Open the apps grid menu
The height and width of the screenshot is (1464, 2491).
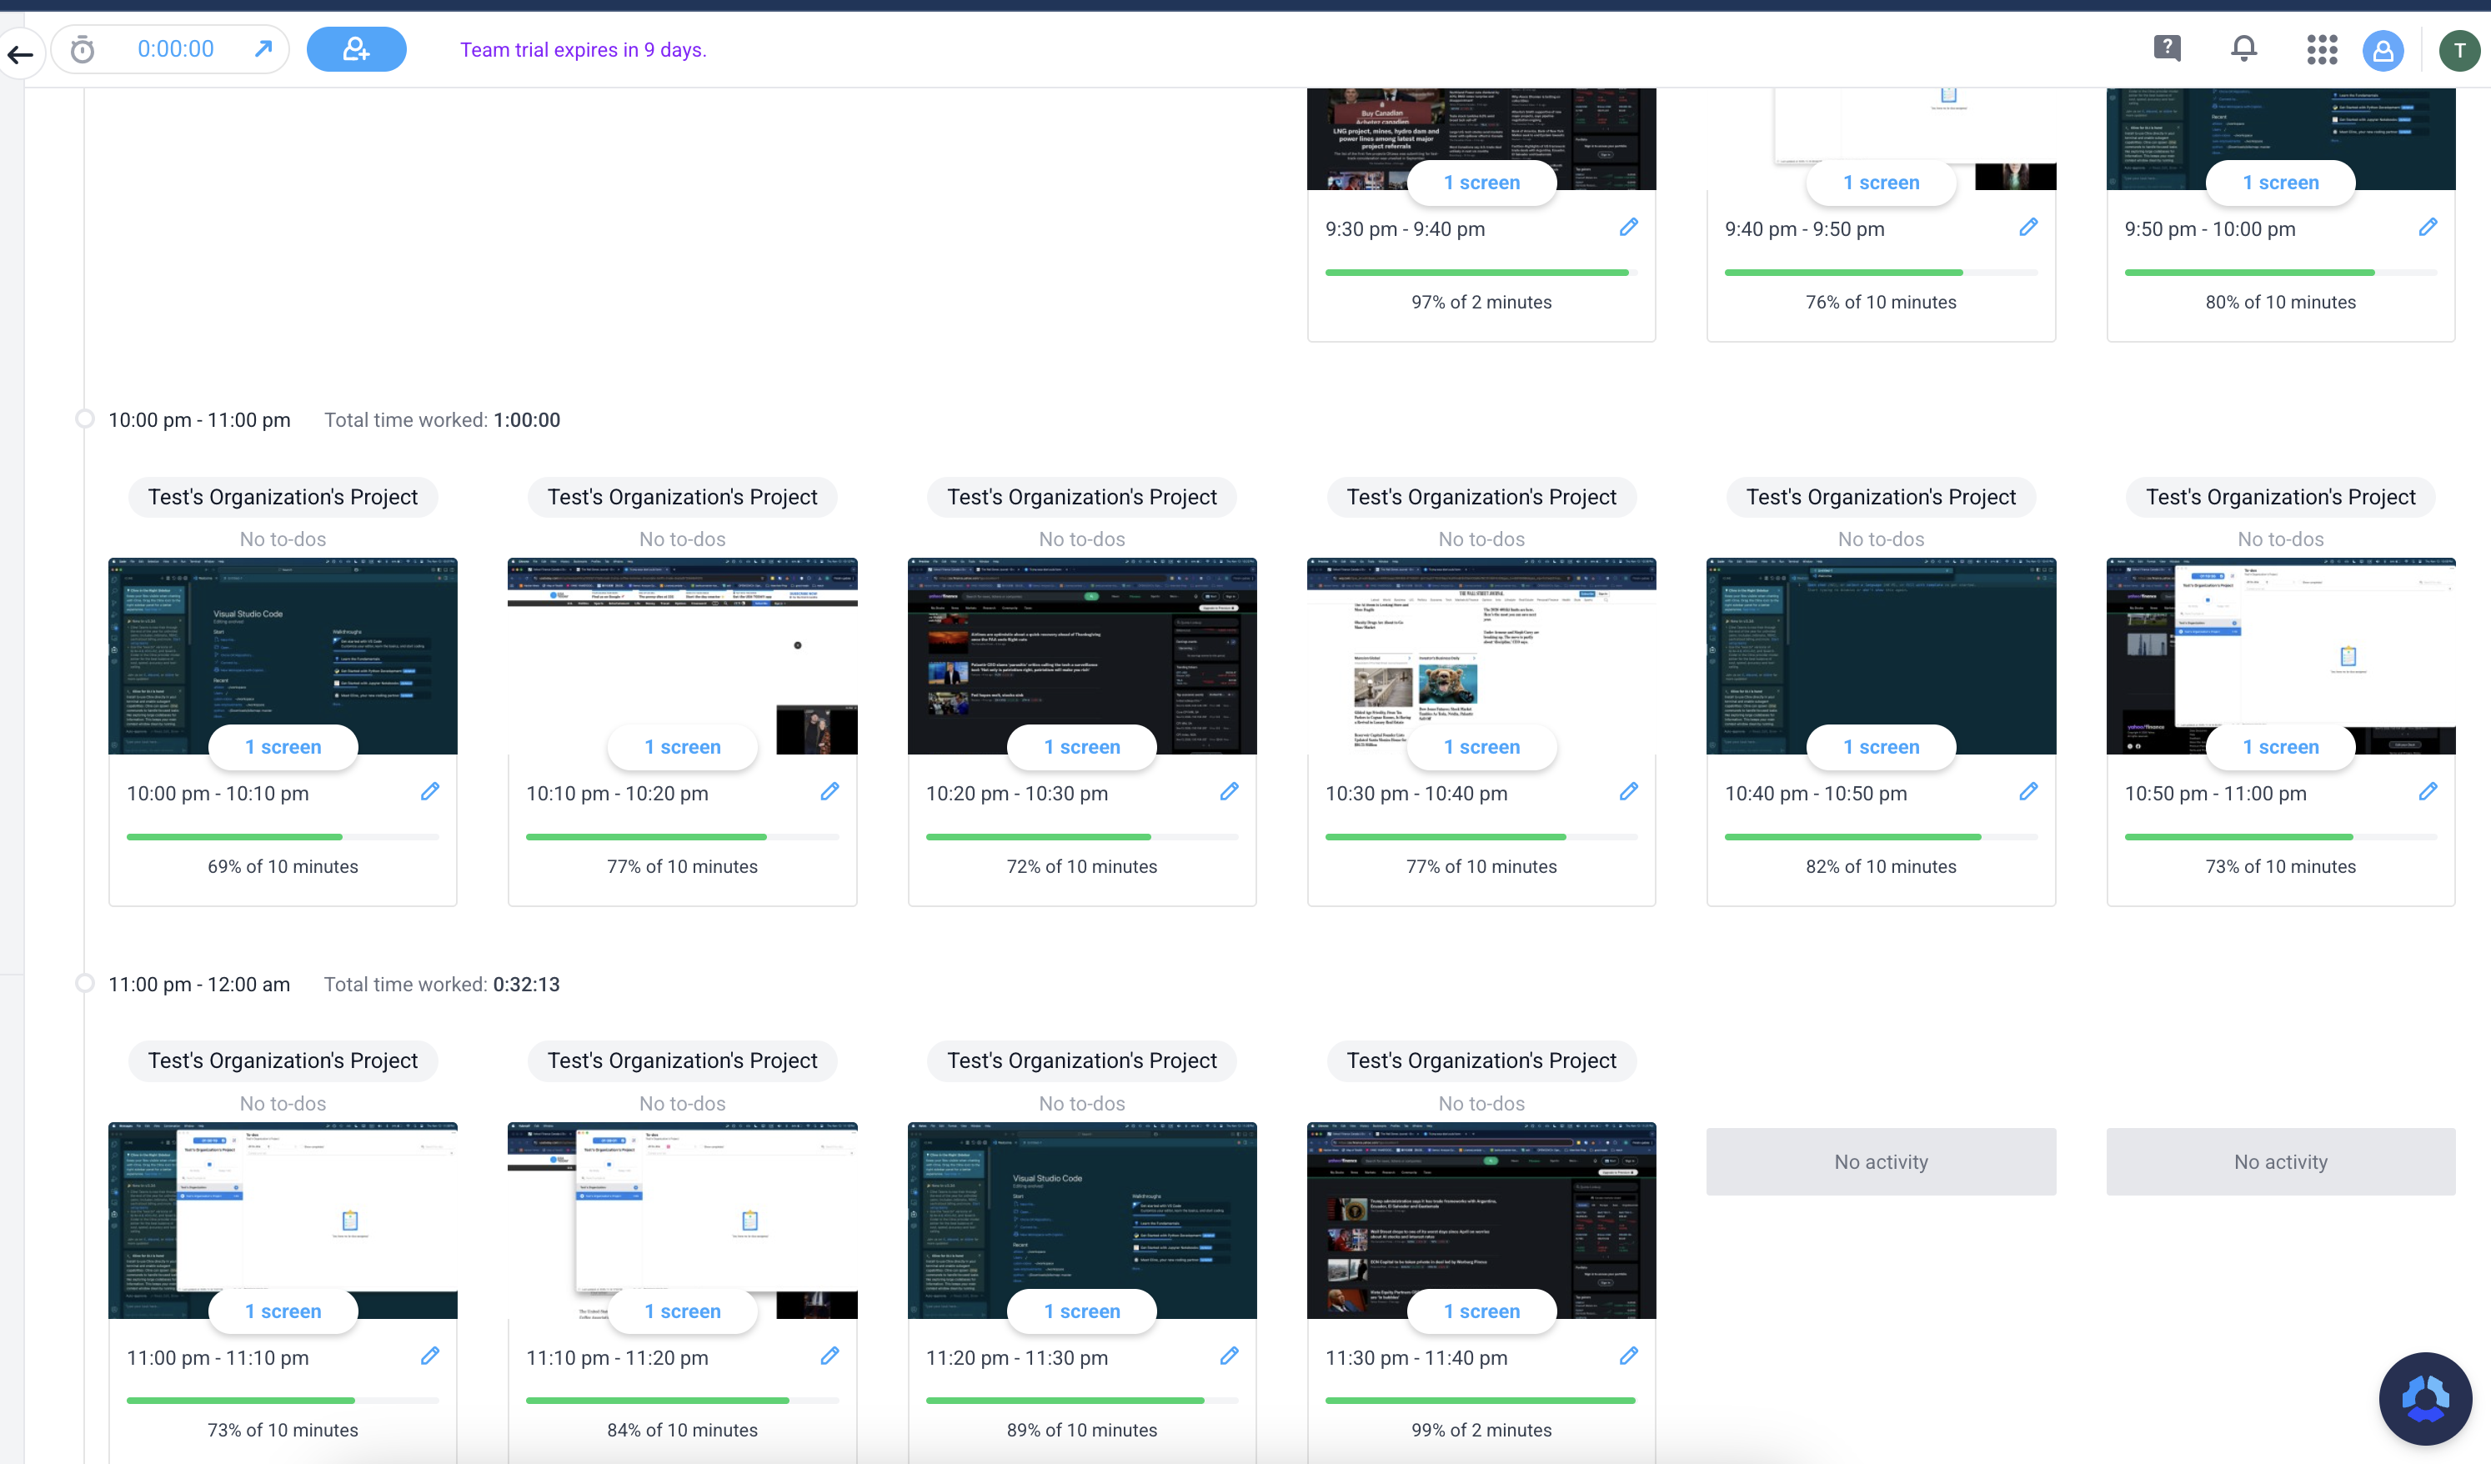click(2322, 49)
